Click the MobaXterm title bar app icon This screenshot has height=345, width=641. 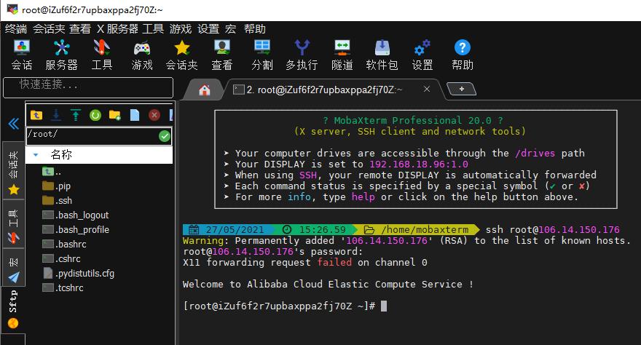tap(12, 9)
